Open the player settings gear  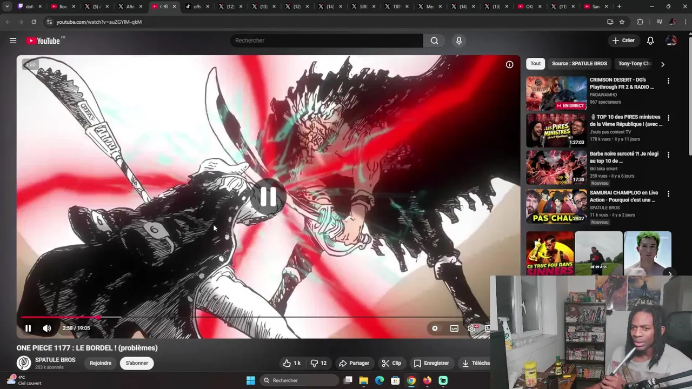pyautogui.click(x=472, y=328)
